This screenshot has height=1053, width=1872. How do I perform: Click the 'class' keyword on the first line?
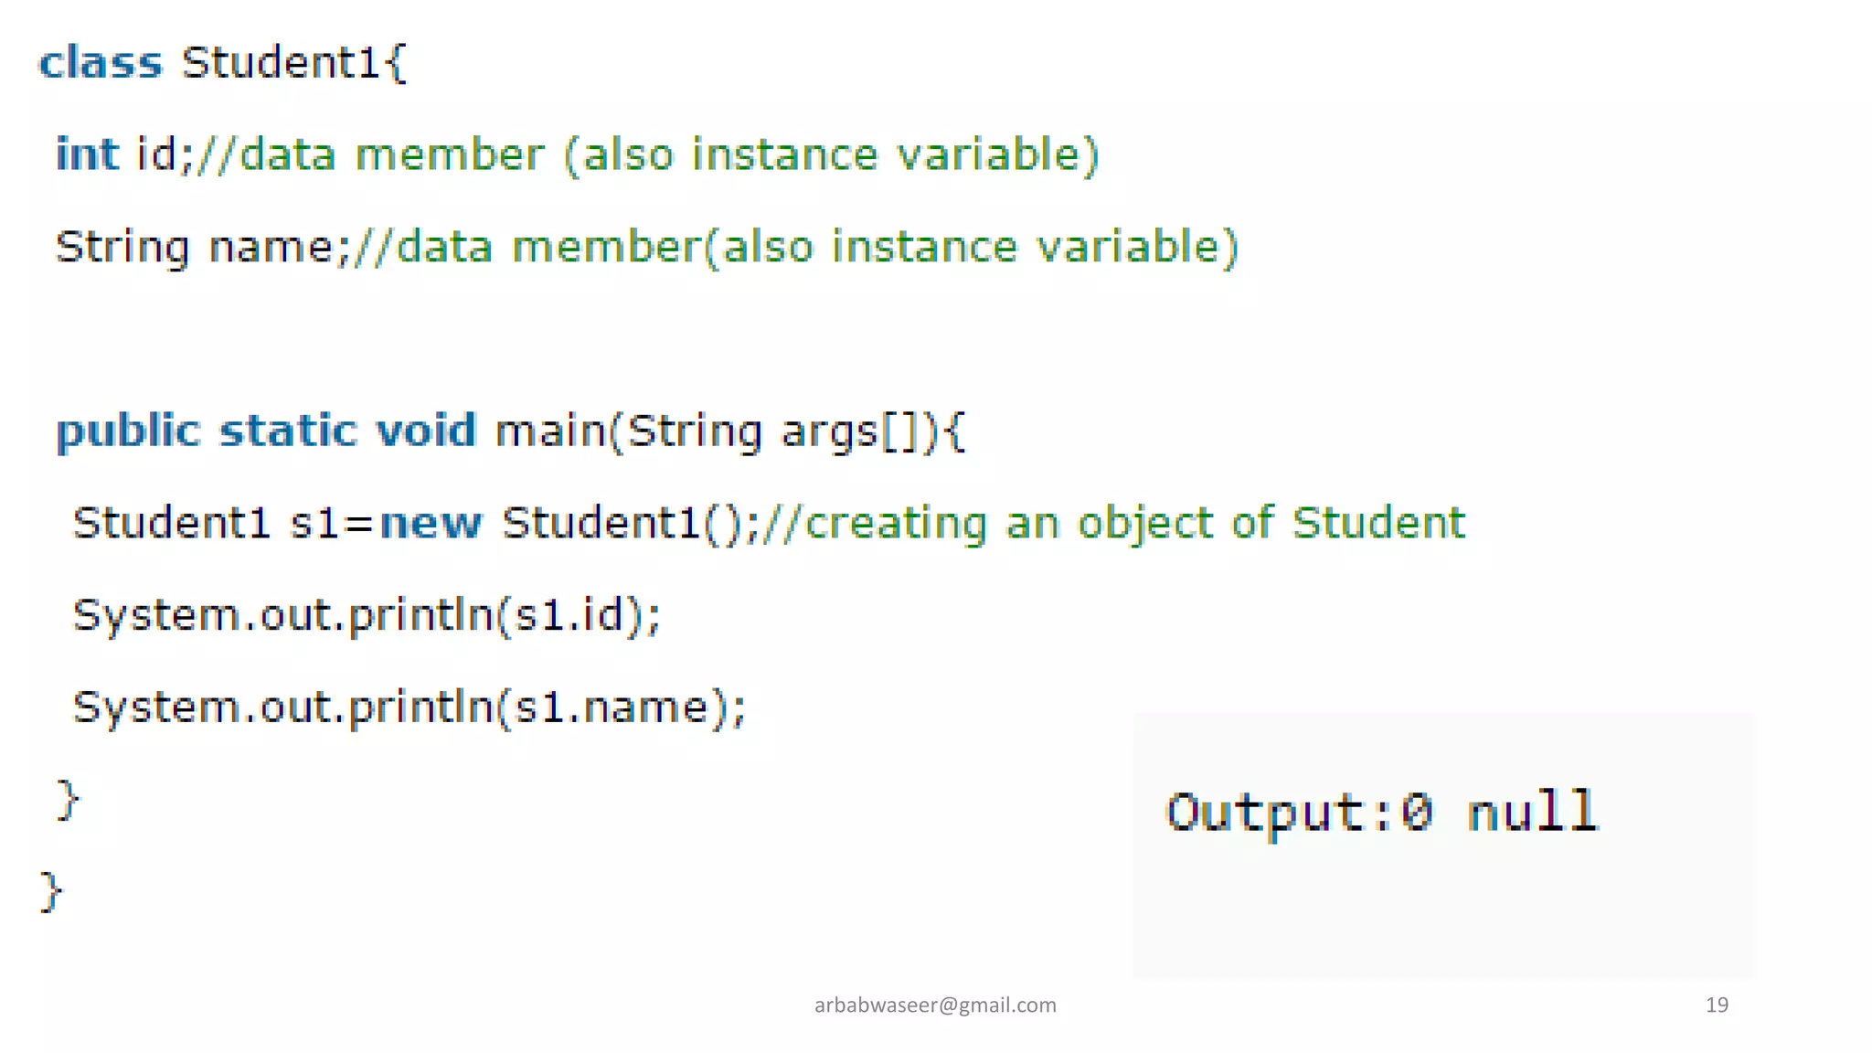tap(101, 63)
